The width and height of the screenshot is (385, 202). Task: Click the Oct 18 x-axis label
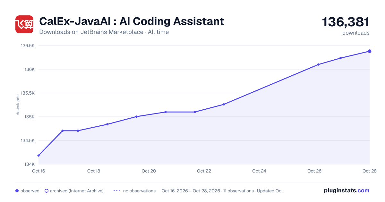coord(94,171)
